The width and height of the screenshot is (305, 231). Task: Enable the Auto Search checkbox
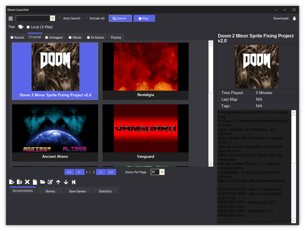click(60, 18)
